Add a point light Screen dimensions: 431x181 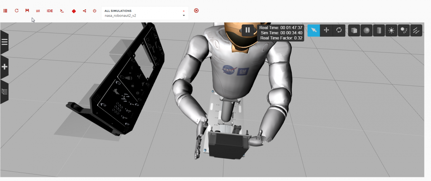391,30
